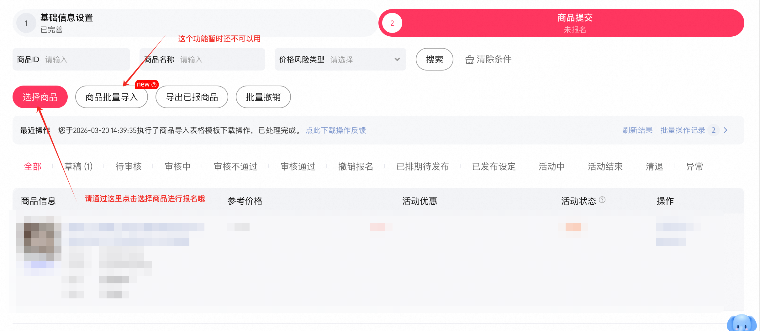This screenshot has height=331, width=760.
Task: Click 刷新结果 link
Action: (637, 130)
